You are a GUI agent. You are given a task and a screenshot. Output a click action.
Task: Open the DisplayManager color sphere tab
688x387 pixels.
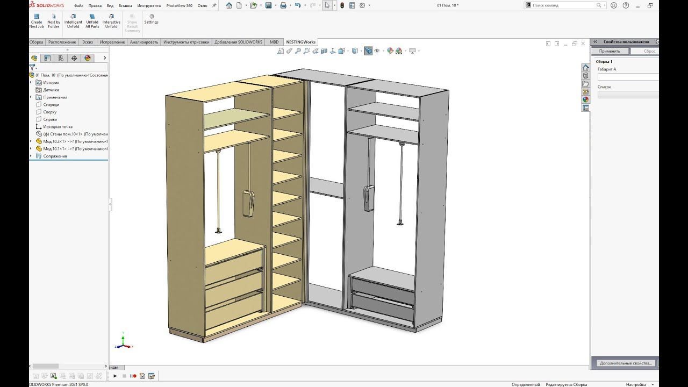coord(88,58)
